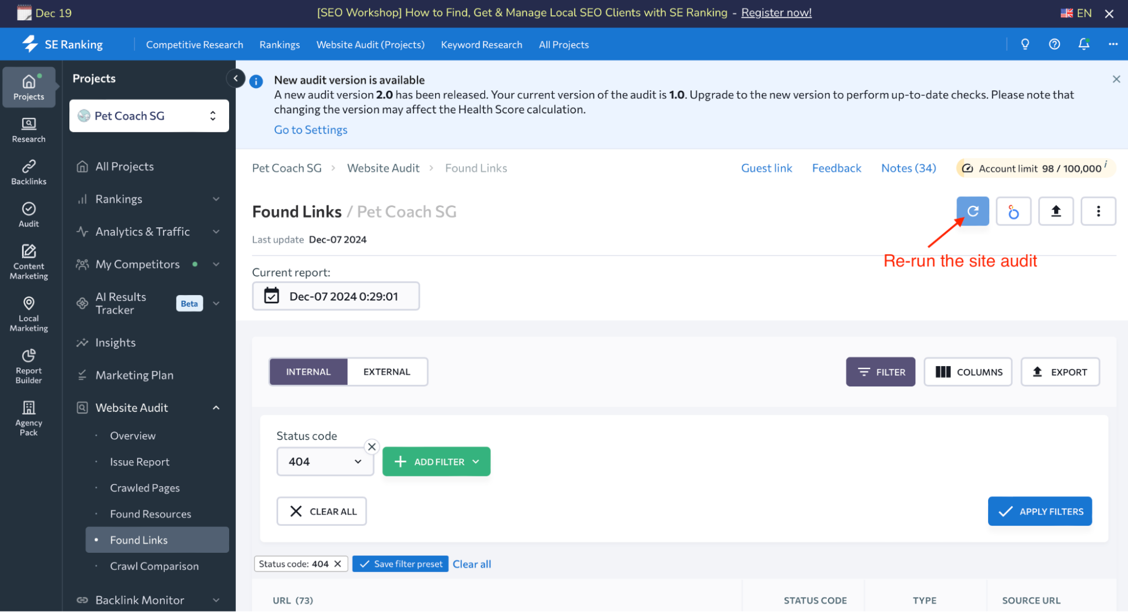
Task: Click the Notes (34) button
Action: click(x=908, y=168)
